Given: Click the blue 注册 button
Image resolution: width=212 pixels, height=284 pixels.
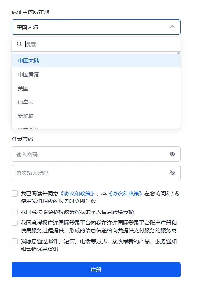Looking at the screenshot, I should pos(96,270).
